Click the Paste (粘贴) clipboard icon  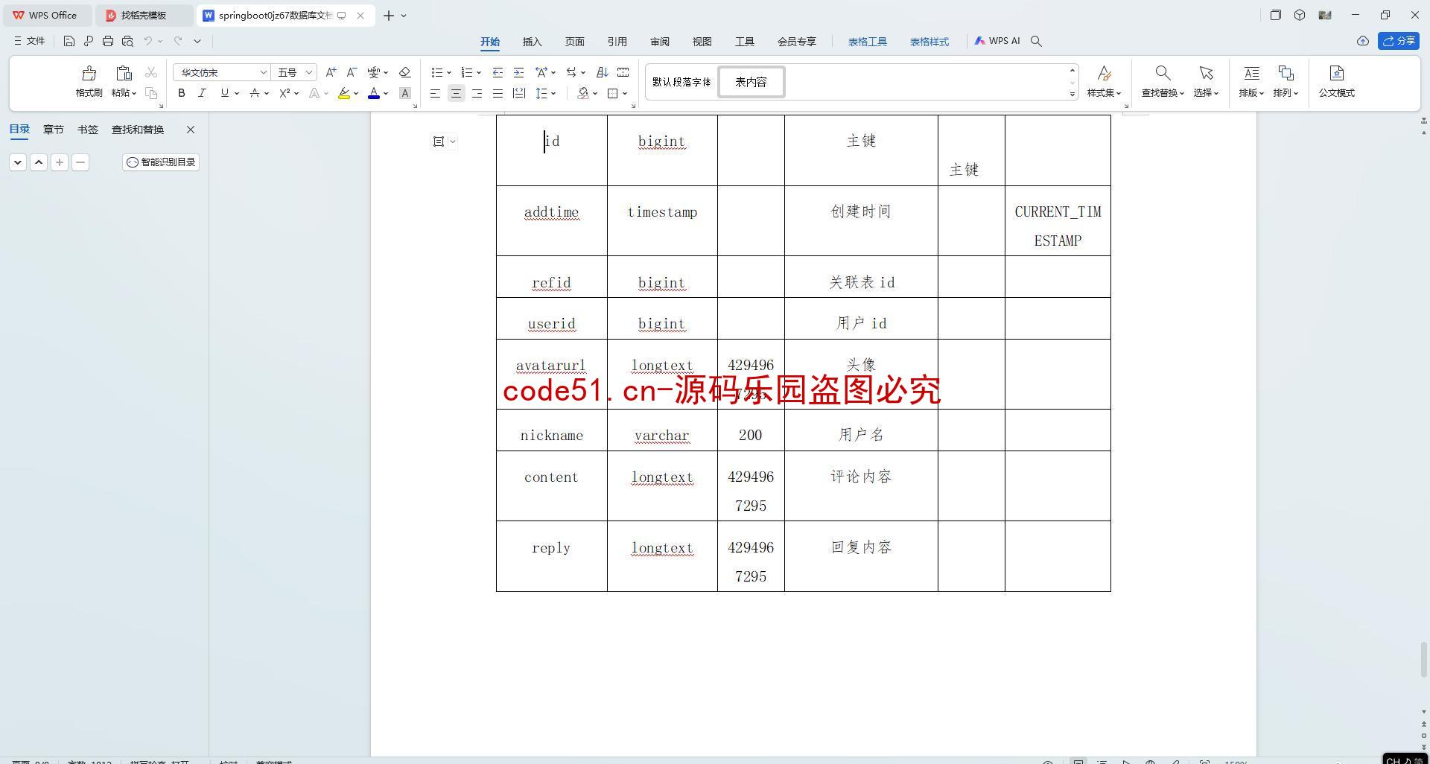[x=124, y=73]
